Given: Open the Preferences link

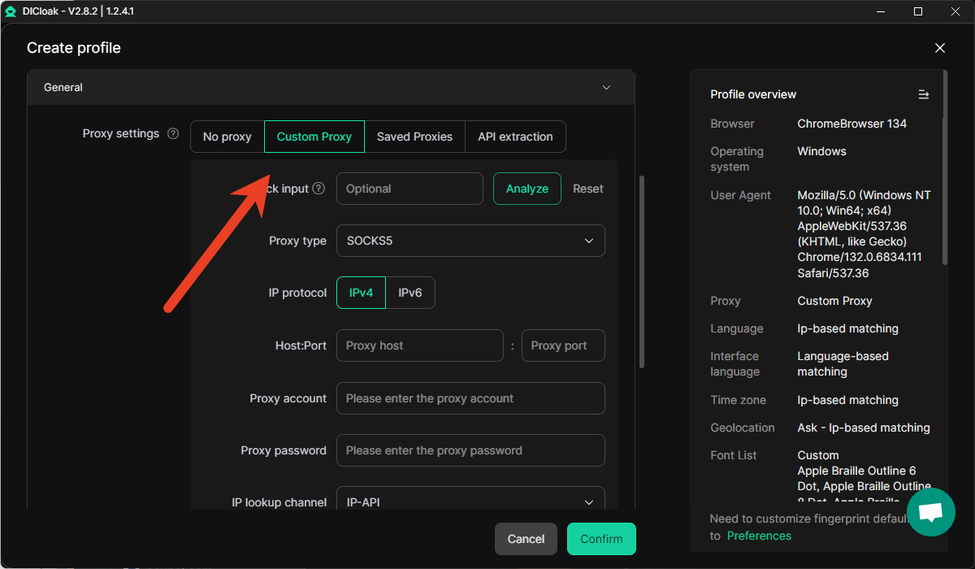Looking at the screenshot, I should [x=759, y=536].
